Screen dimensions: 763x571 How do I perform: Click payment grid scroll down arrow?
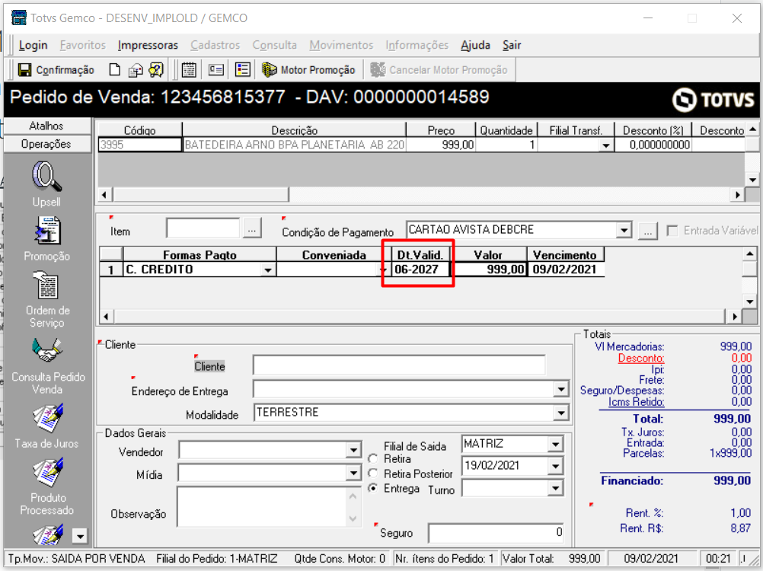749,301
